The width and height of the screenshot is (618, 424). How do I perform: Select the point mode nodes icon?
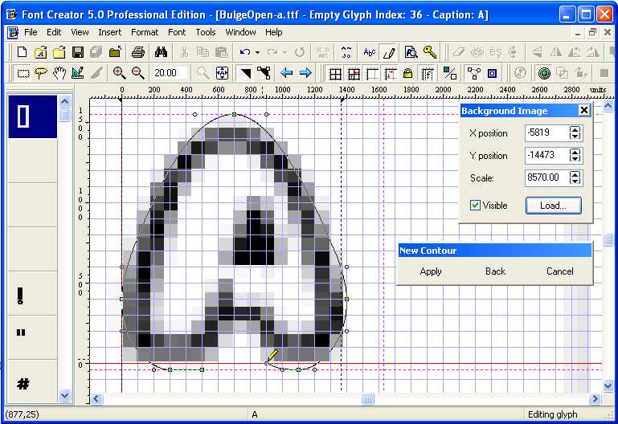click(x=264, y=73)
